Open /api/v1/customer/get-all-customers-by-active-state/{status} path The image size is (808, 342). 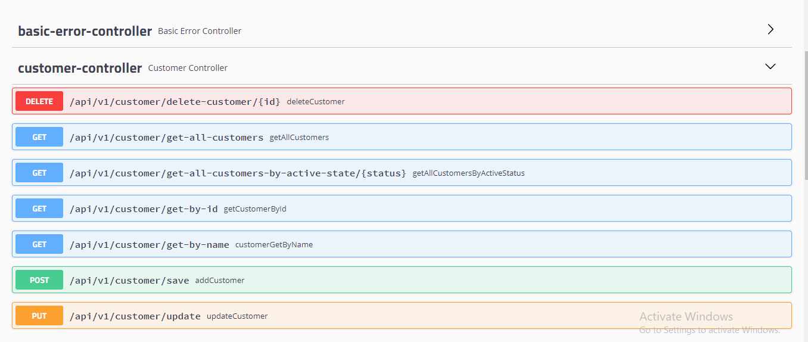(238, 173)
